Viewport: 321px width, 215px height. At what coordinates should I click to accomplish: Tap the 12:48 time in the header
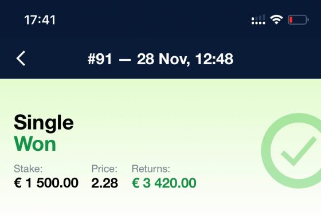(214, 59)
